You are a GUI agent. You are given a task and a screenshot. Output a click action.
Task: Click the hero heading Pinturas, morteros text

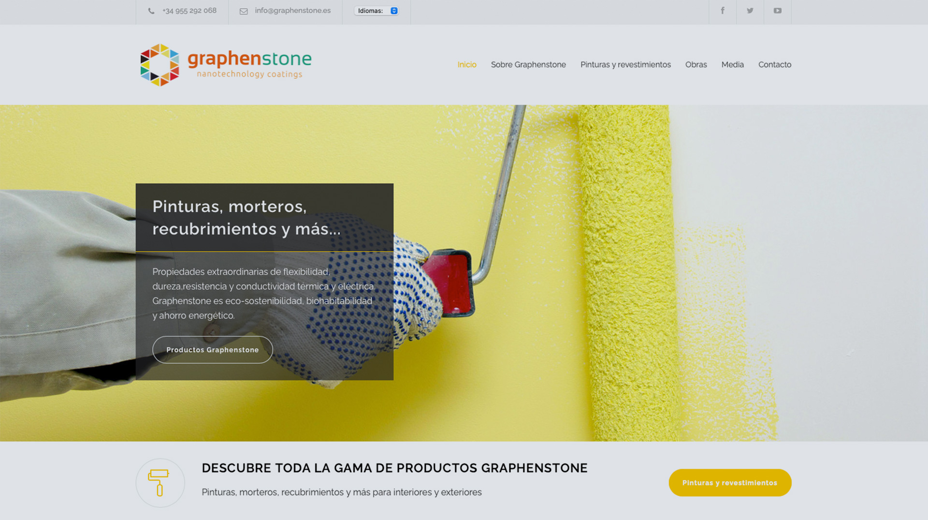pyautogui.click(x=230, y=207)
